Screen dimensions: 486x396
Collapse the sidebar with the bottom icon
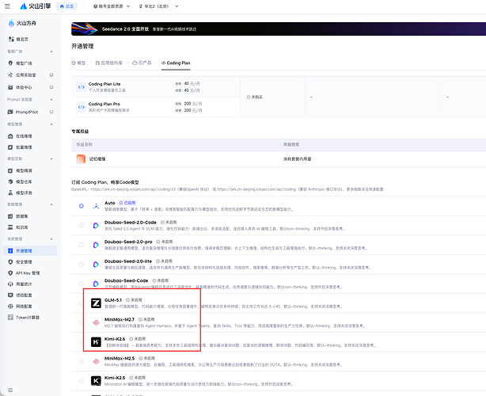coord(10,390)
